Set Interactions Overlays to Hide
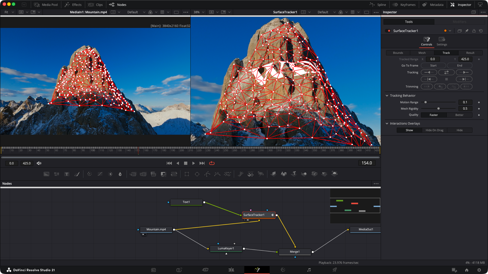 460,130
